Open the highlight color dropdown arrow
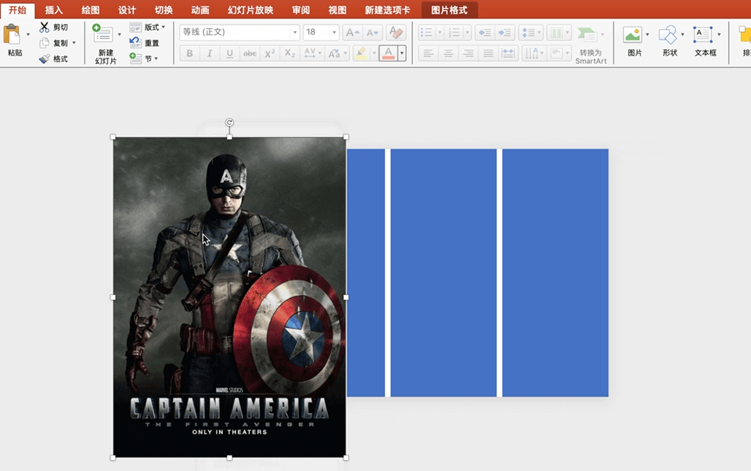The width and height of the screenshot is (751, 471). 374,53
